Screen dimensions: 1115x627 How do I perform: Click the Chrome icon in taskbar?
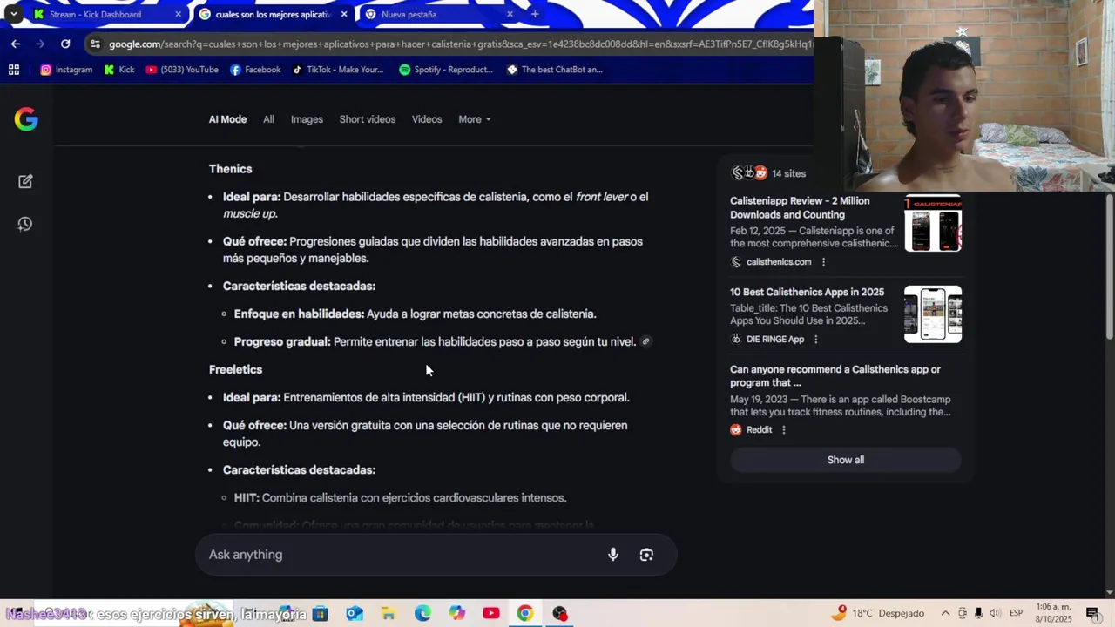coord(524,614)
